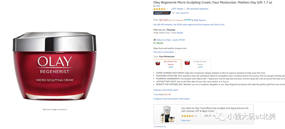
Task: Click 'Shop now' in sponsored ad
Action: tap(186, 120)
